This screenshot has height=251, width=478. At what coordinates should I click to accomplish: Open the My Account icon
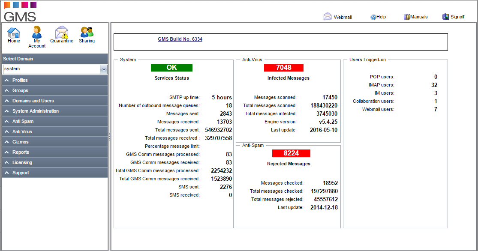pyautogui.click(x=37, y=32)
